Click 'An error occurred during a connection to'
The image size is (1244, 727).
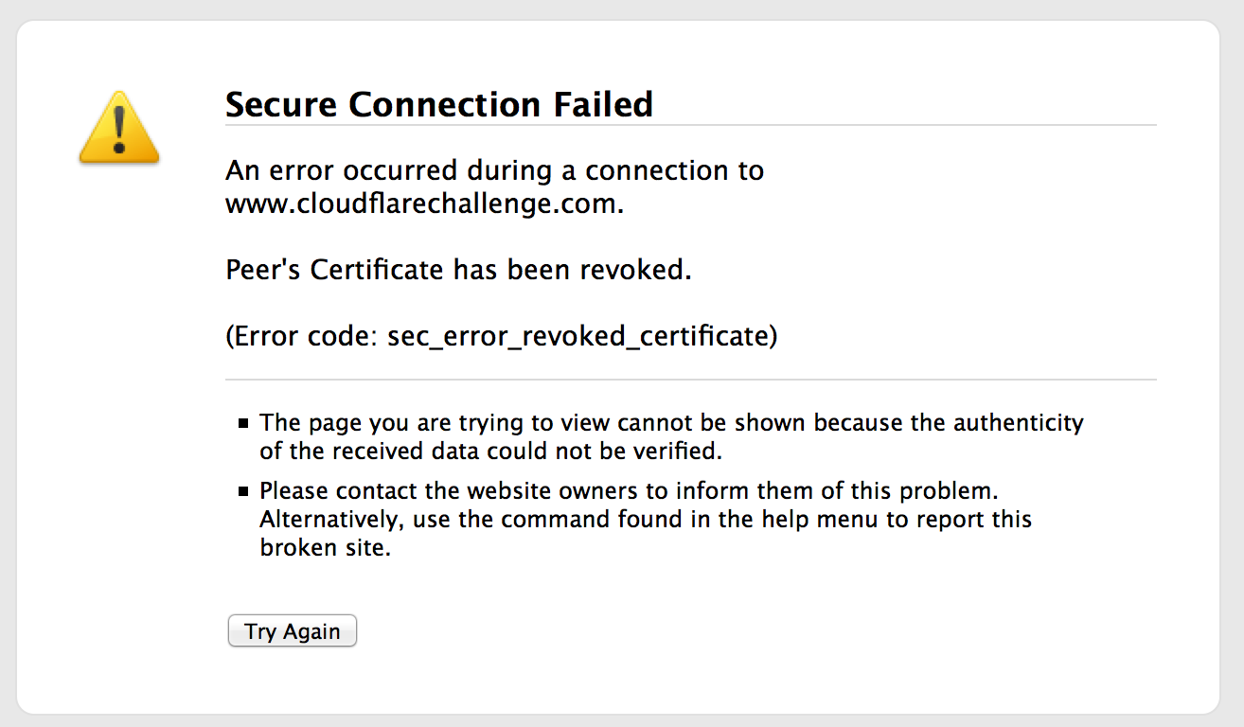coord(494,170)
